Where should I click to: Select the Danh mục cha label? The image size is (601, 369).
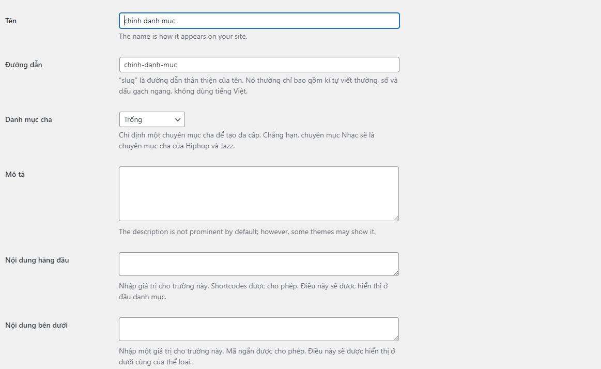click(28, 119)
